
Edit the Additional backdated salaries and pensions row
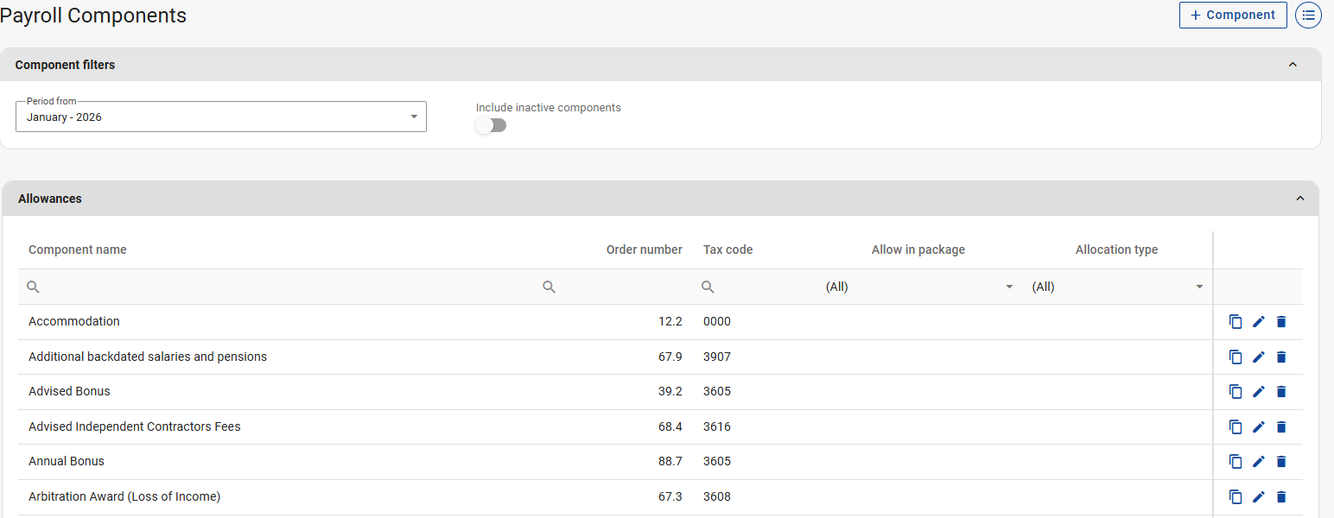pyautogui.click(x=1258, y=357)
